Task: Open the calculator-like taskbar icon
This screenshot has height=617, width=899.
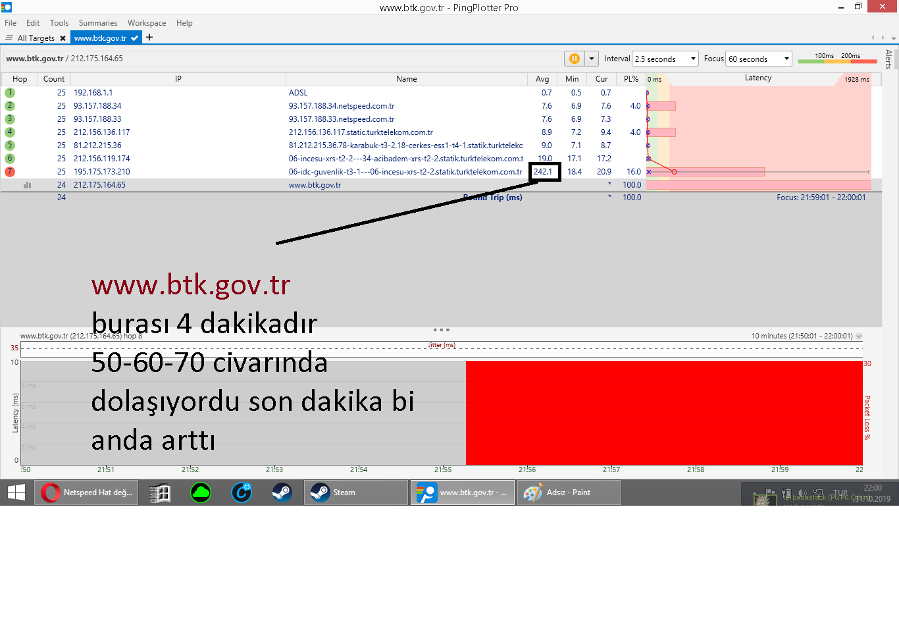Action: pos(159,493)
